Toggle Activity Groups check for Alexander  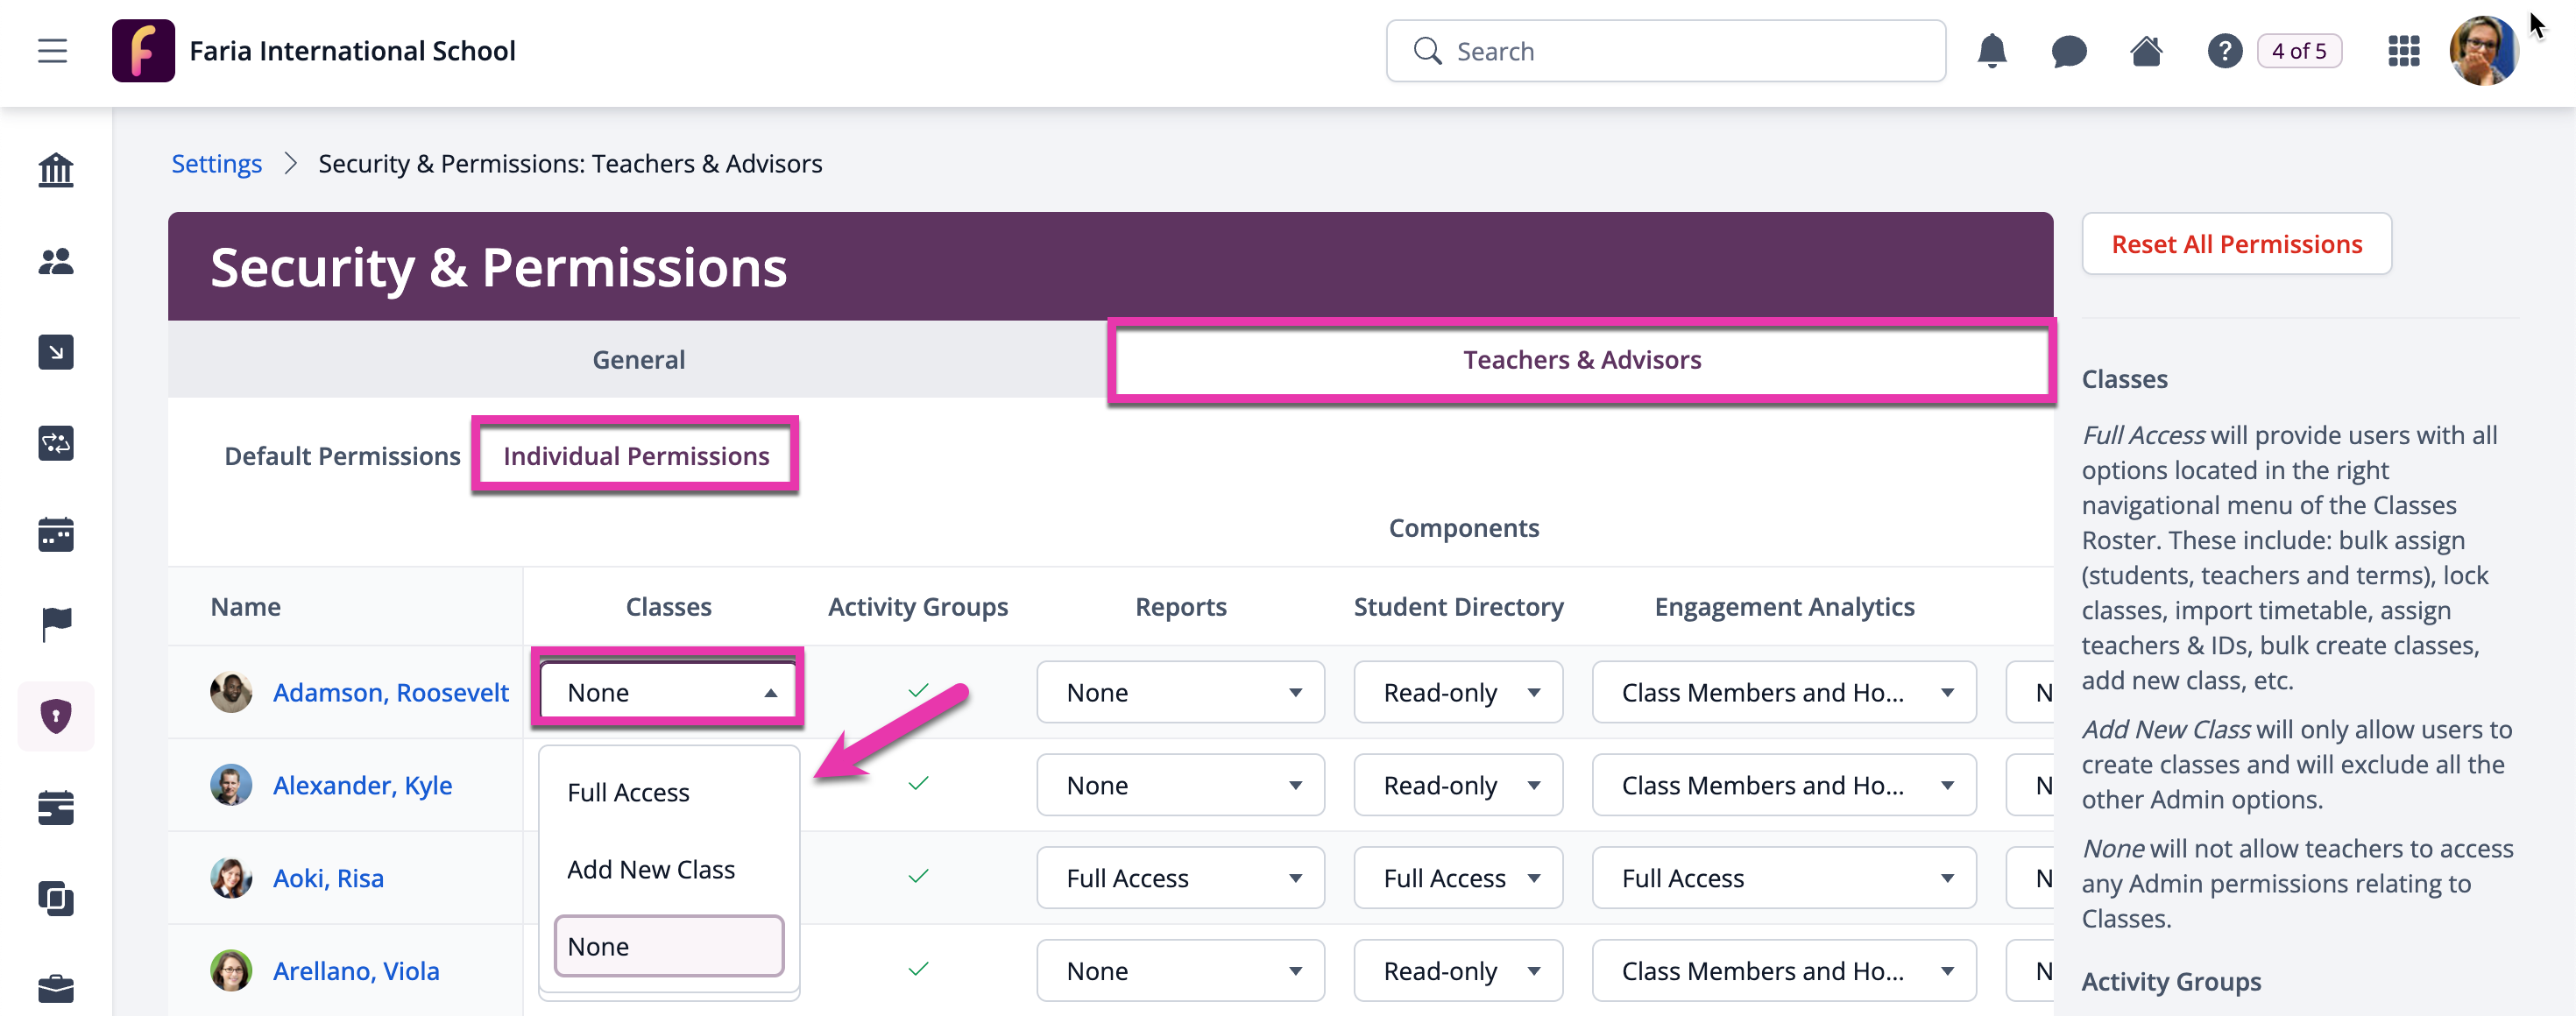point(918,783)
